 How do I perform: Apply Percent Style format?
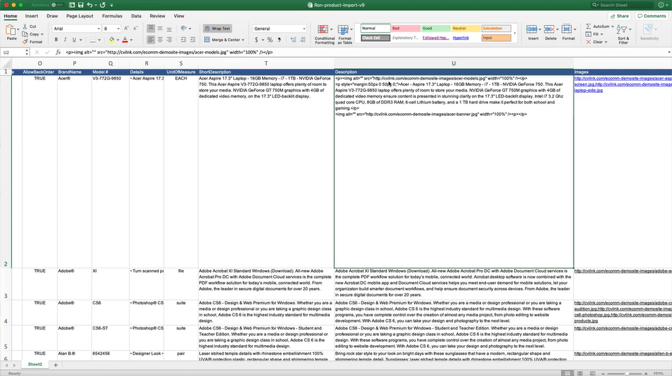point(270,39)
